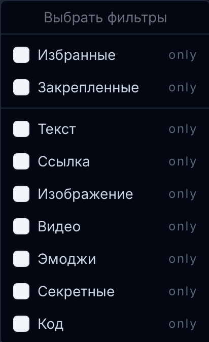209x342 pixels.
Task: Click 'only' next to Видео
Action: (183, 227)
